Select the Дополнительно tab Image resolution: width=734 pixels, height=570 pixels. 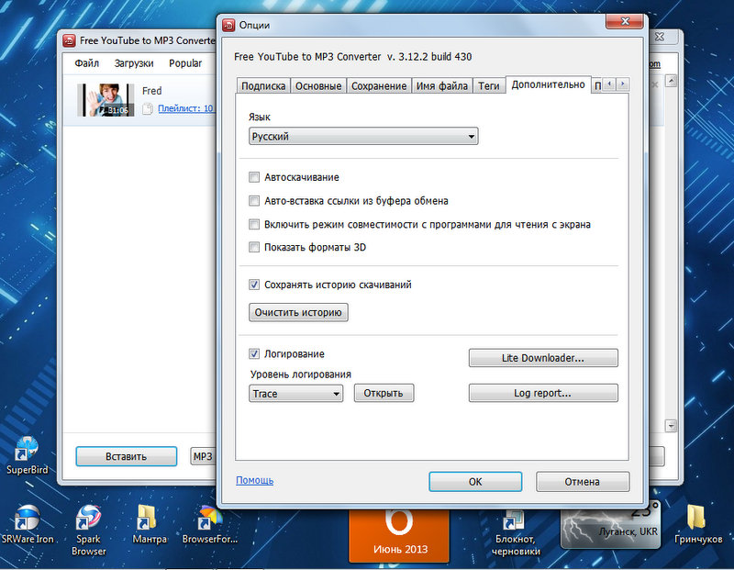click(548, 84)
